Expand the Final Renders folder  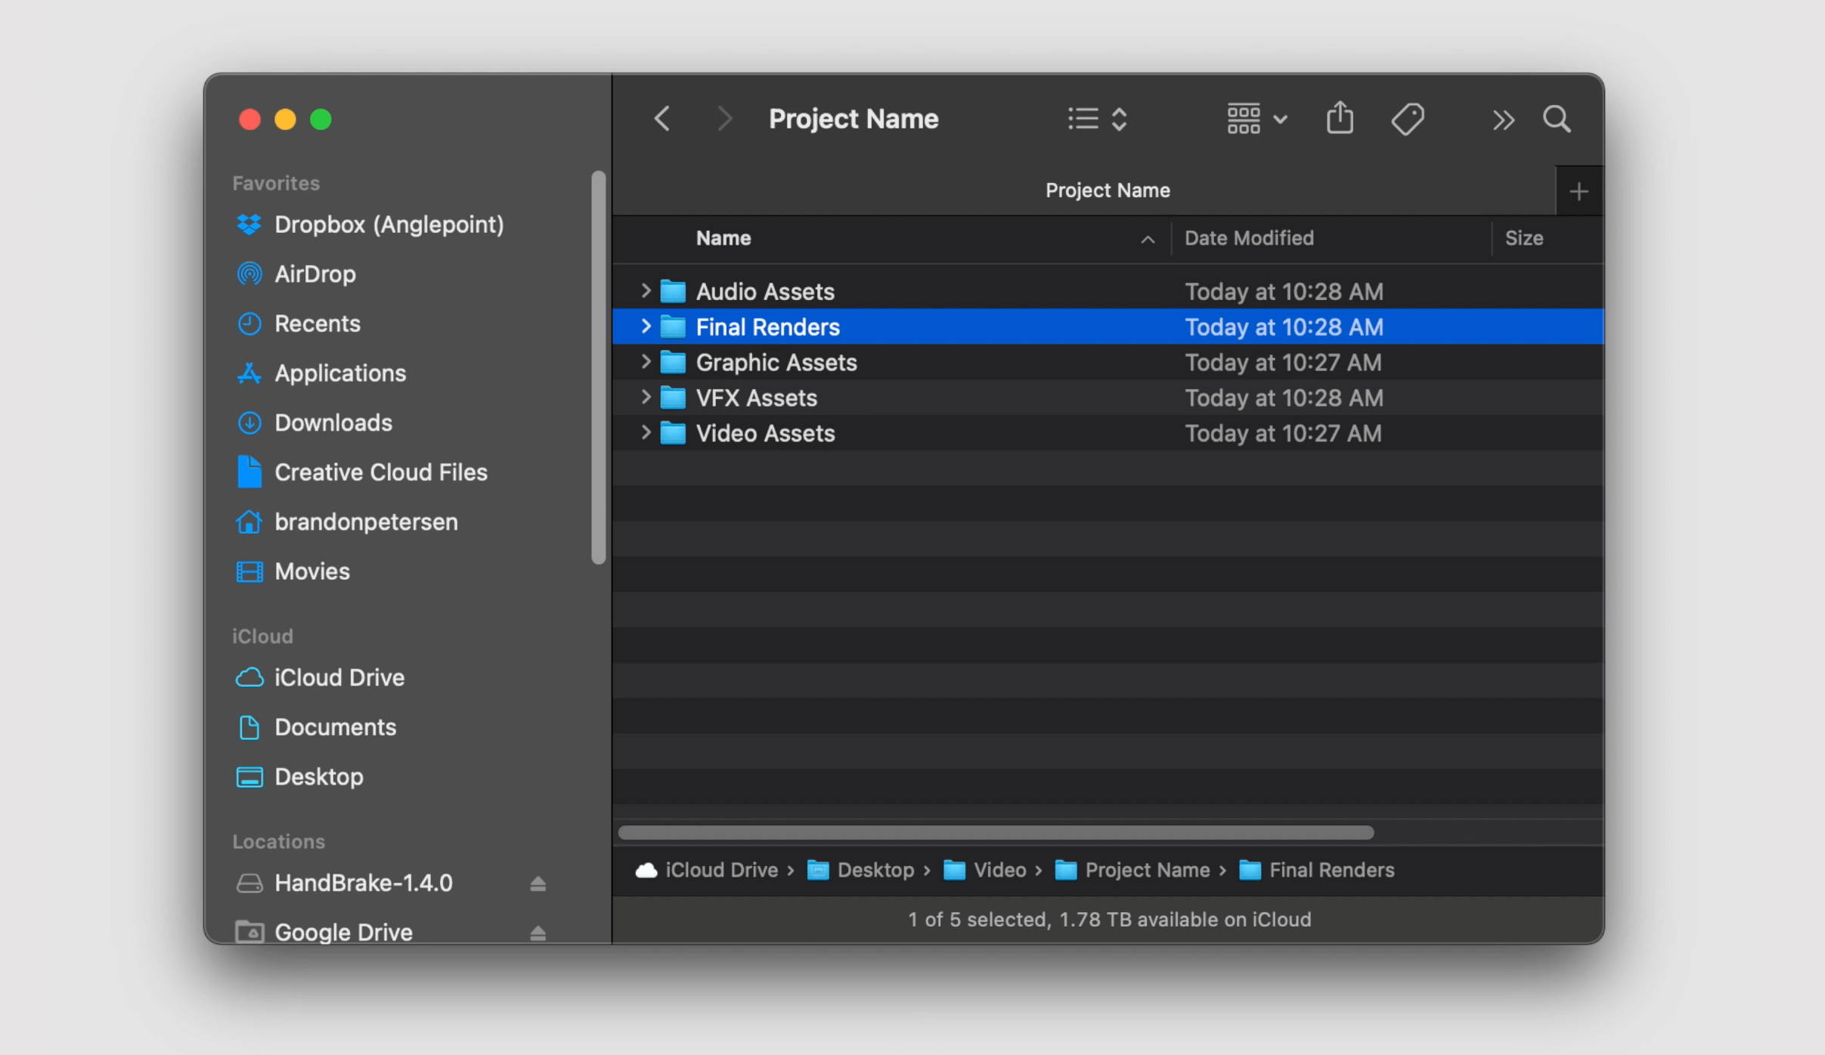pos(645,326)
